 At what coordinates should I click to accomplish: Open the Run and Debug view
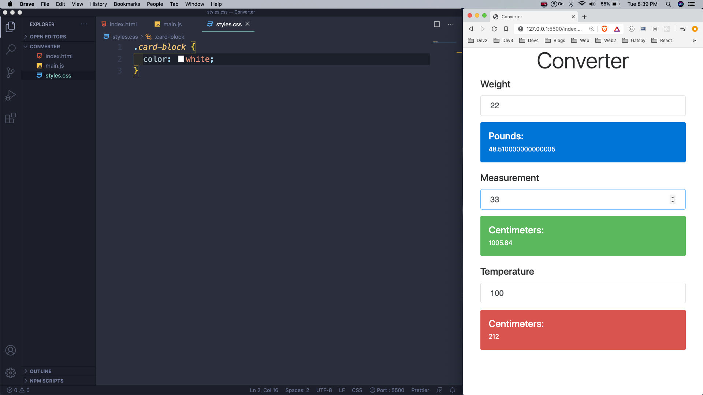coord(11,95)
